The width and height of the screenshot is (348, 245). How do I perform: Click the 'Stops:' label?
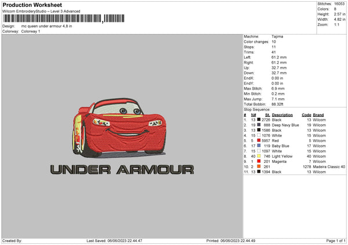click(x=249, y=47)
